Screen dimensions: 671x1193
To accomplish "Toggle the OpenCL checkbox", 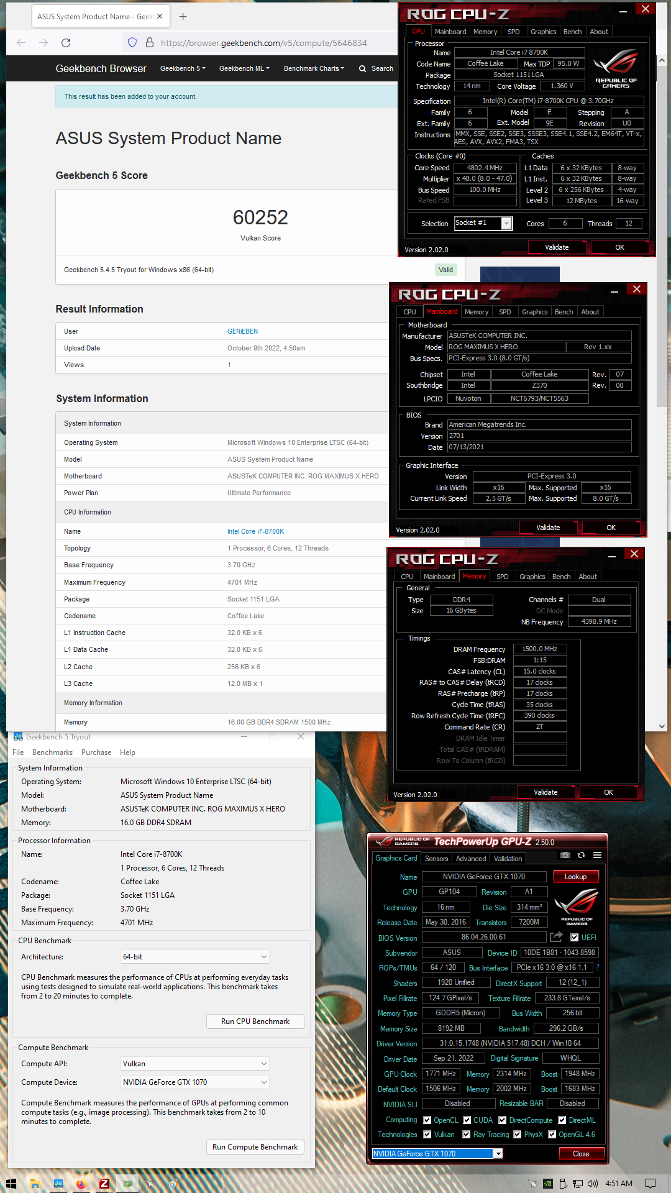I will coord(427,1120).
